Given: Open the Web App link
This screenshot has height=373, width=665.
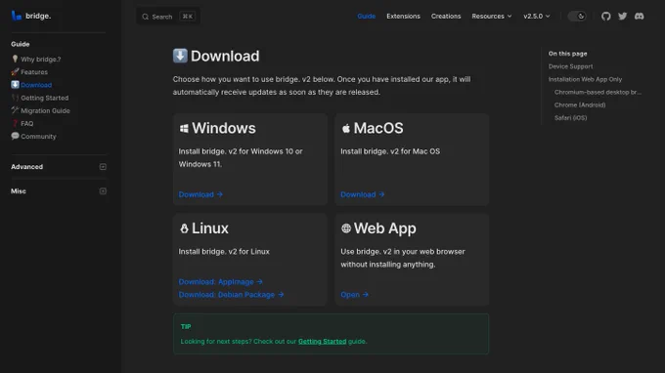Looking at the screenshot, I should 354,295.
